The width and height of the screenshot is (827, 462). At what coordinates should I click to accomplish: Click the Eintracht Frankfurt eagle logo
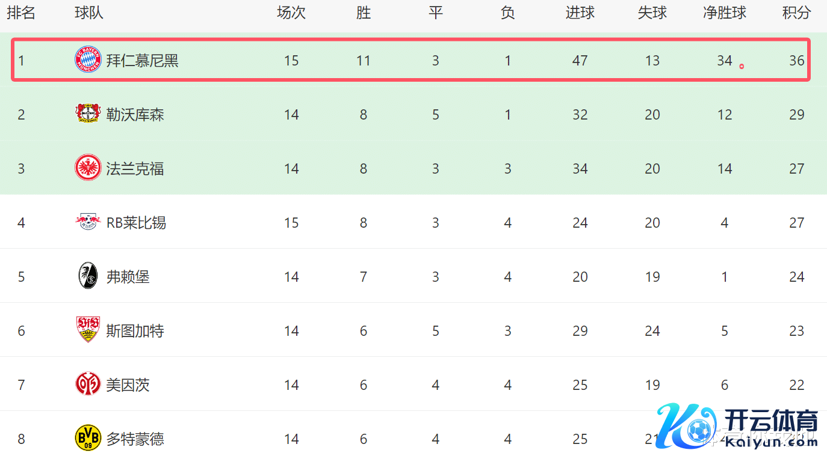point(88,168)
